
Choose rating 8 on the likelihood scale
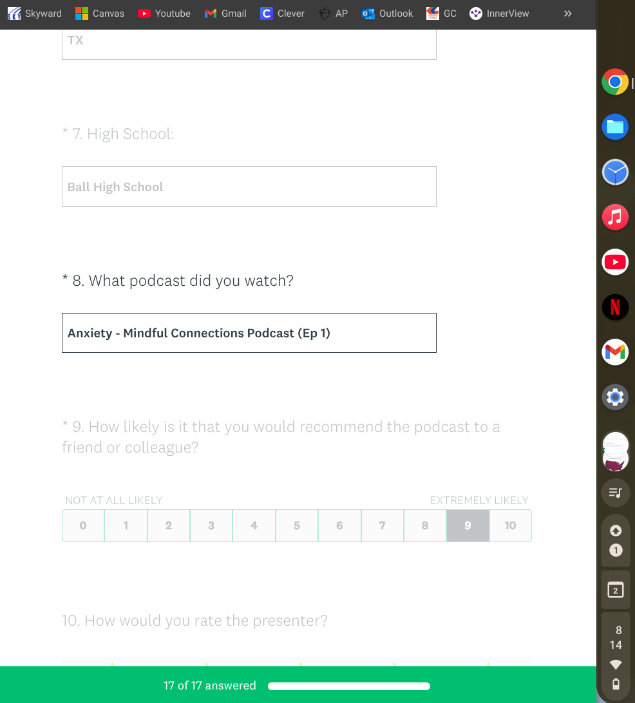425,526
